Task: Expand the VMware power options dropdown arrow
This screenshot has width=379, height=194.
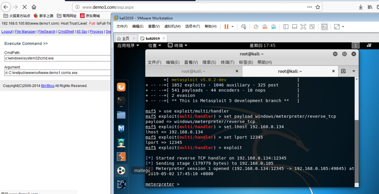Action: coord(233,27)
